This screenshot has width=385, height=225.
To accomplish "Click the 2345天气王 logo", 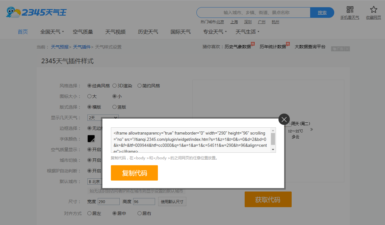I will point(36,13).
